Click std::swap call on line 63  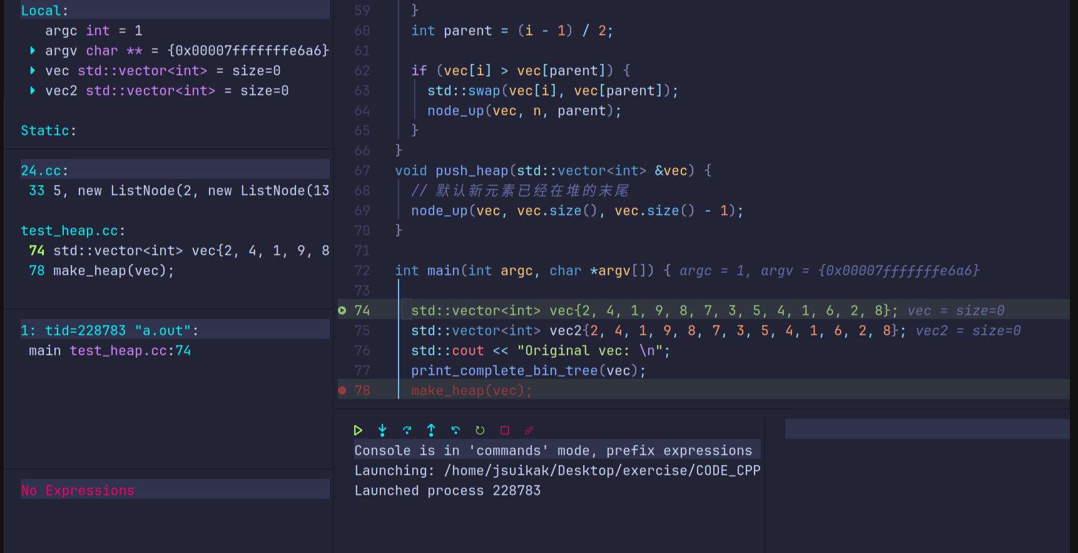[553, 91]
